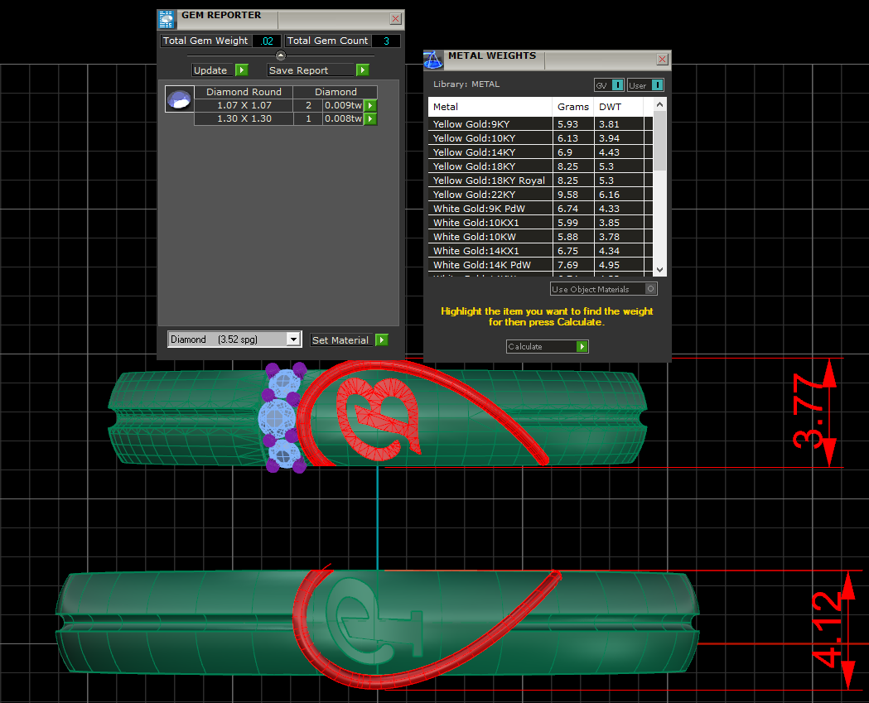The image size is (869, 703).
Task: Click the Grams column header
Action: [x=573, y=107]
